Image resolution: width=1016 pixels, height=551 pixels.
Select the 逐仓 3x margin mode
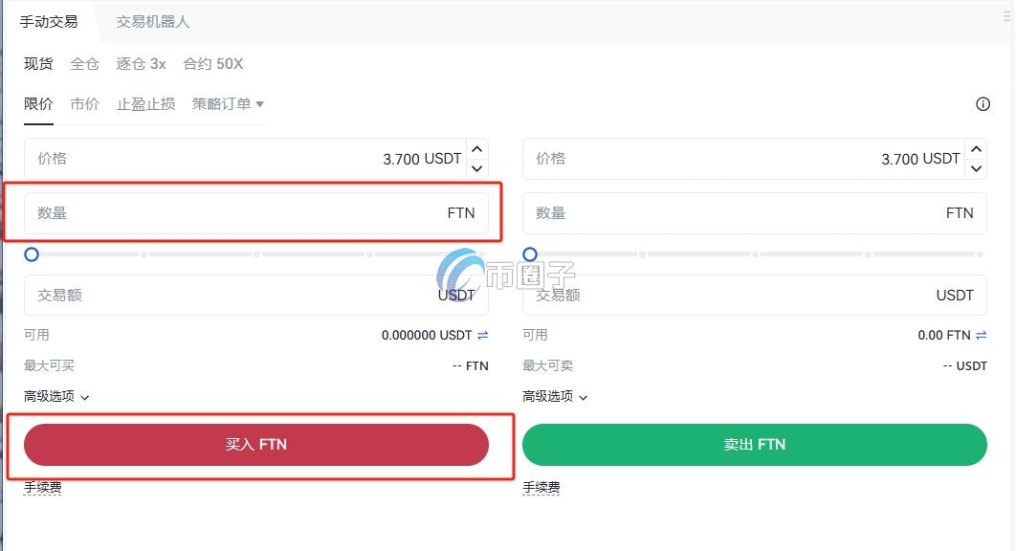point(140,64)
